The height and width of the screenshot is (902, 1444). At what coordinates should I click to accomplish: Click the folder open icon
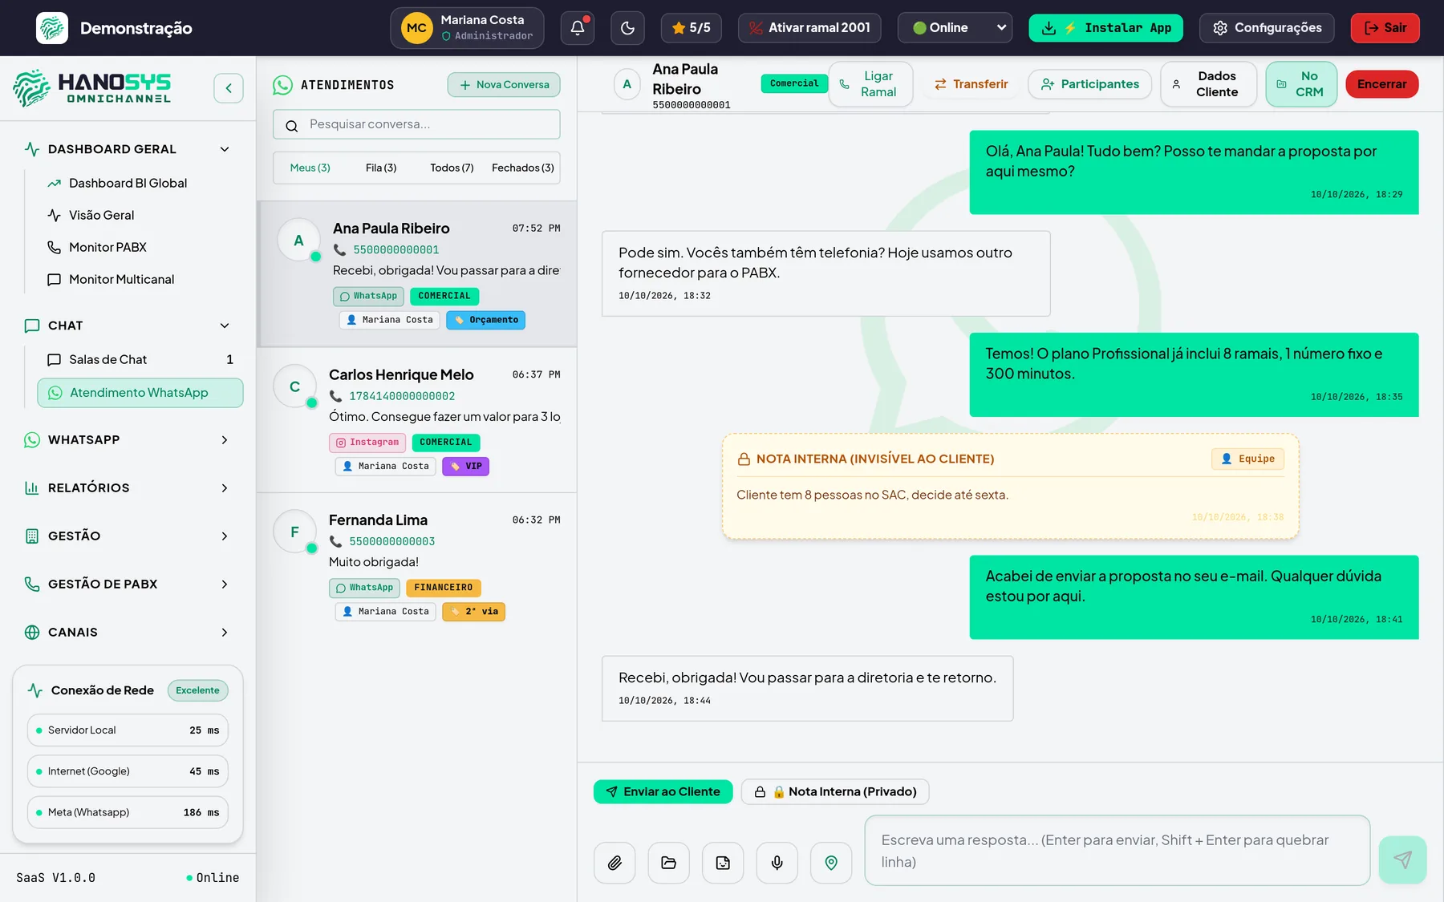(x=668, y=863)
